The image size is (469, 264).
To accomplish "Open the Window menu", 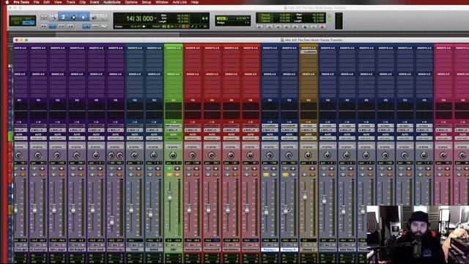I will [162, 2].
